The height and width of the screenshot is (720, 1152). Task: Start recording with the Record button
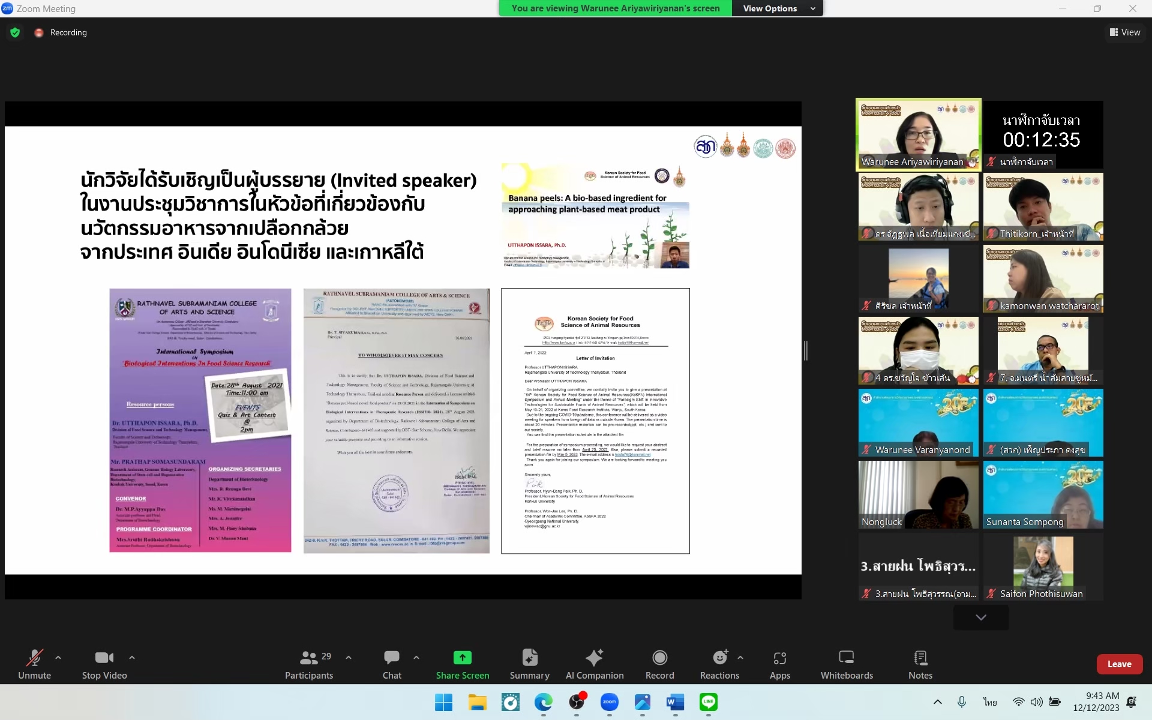[659, 664]
